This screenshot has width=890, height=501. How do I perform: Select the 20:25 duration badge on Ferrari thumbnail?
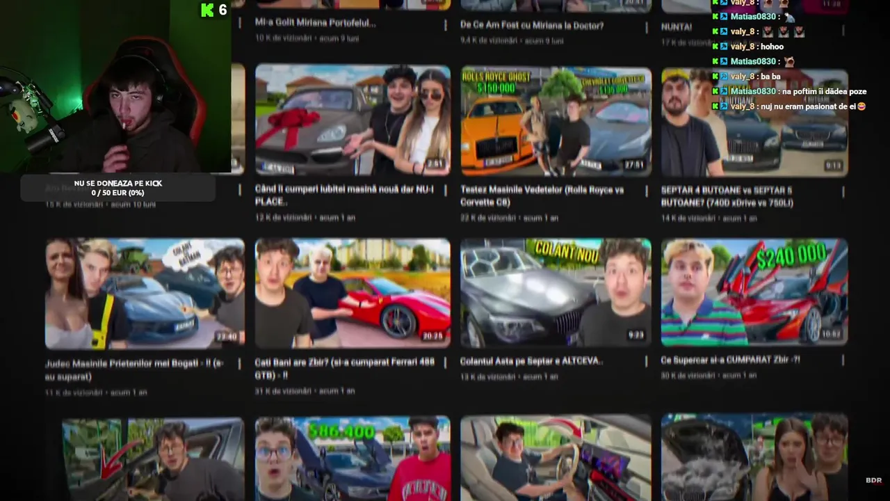pos(432,336)
